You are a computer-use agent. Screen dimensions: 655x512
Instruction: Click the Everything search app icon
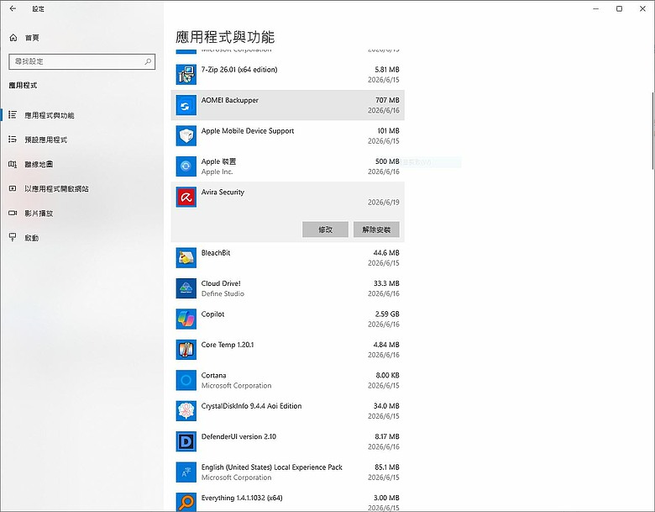[186, 502]
